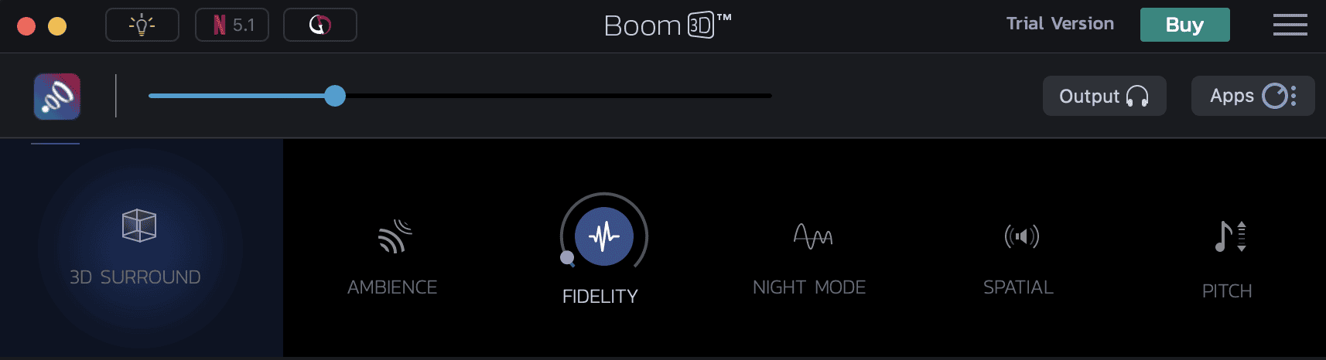Click the blue volume slider handle
The height and width of the screenshot is (360, 1326).
click(x=335, y=96)
